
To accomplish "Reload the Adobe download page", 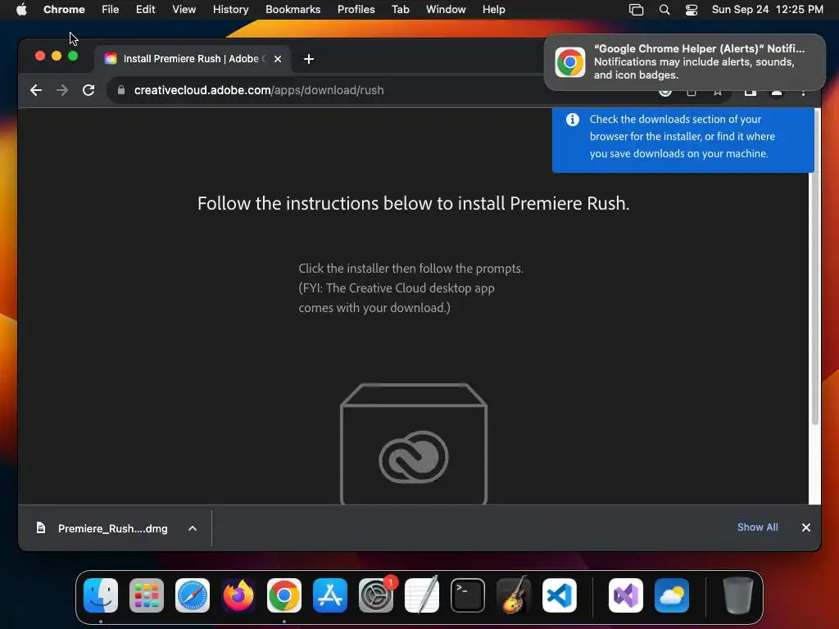I will 88,90.
